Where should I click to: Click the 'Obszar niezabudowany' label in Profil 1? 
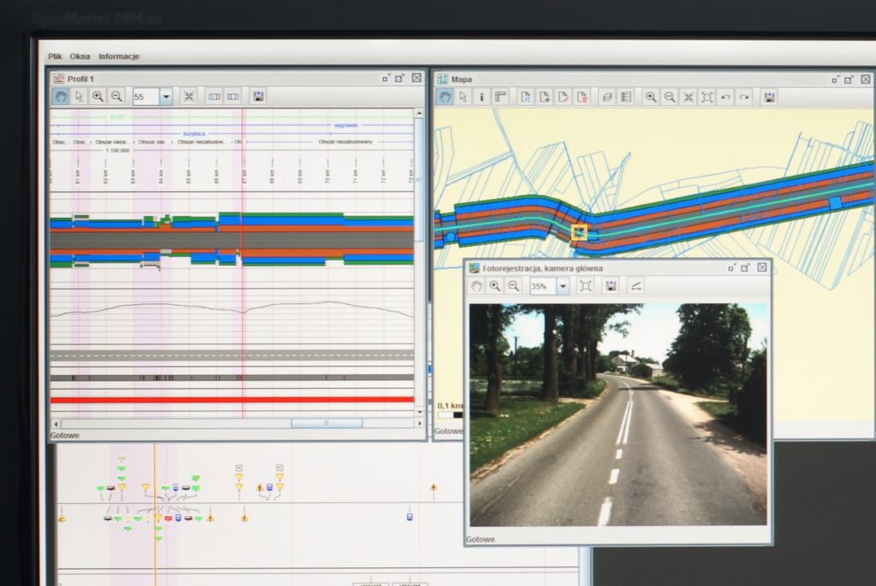(346, 142)
